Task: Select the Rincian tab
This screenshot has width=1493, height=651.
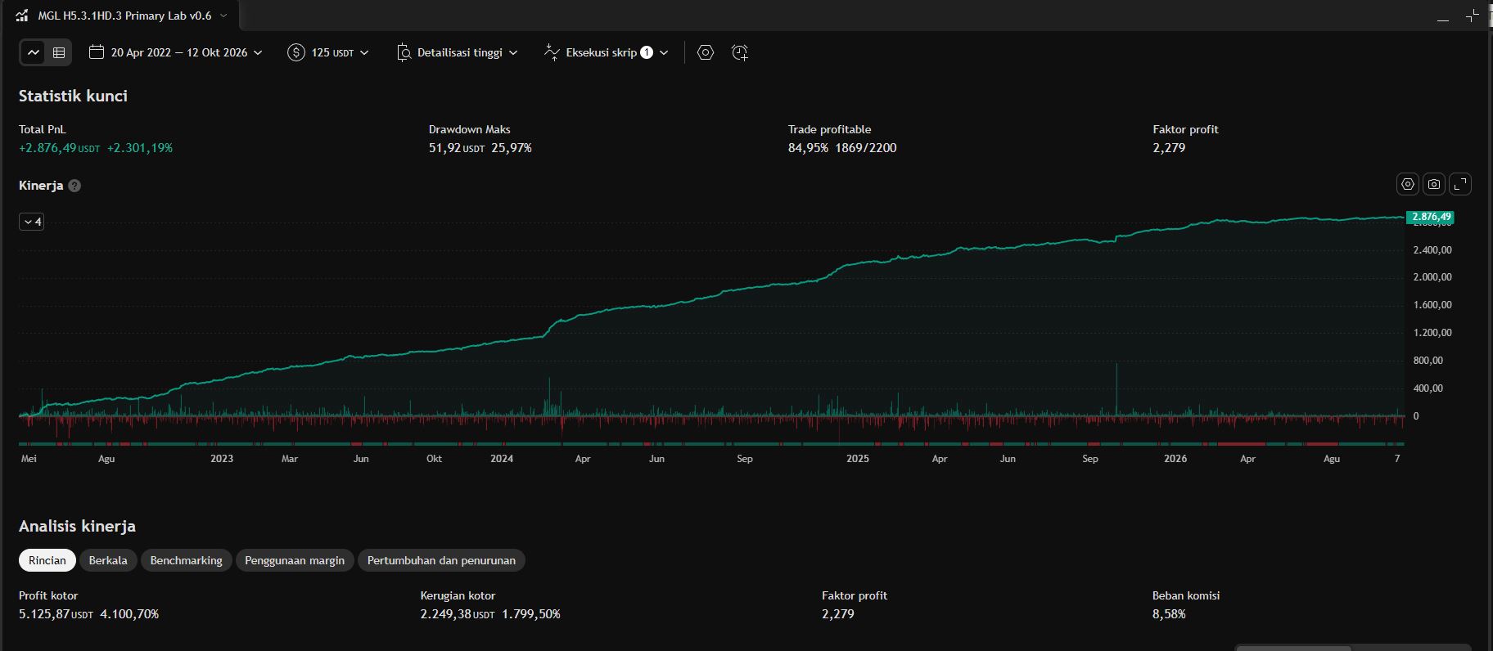Action: click(47, 560)
